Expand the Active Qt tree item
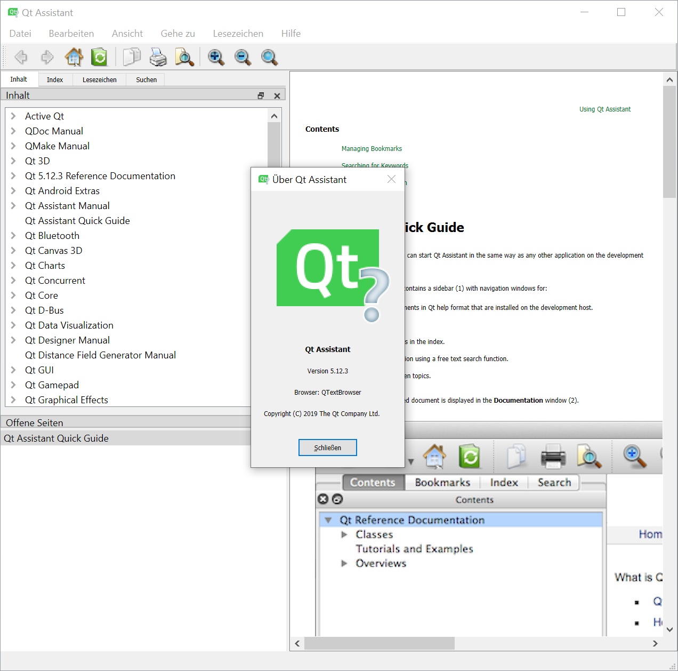This screenshot has width=678, height=671. (14, 116)
